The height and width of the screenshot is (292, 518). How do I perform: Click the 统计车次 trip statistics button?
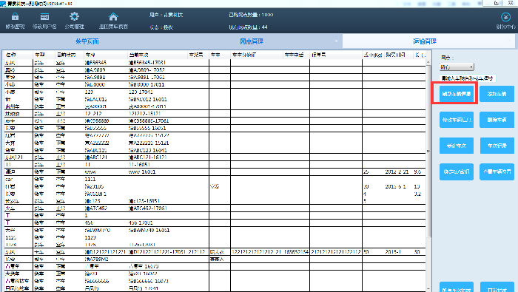tap(457, 146)
